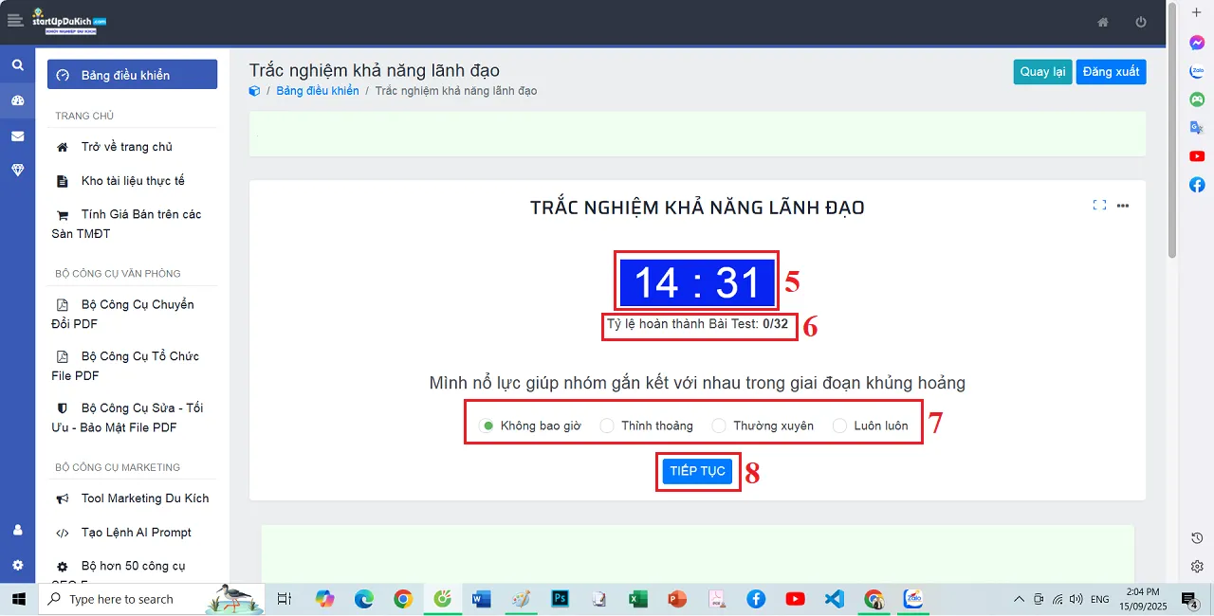The height and width of the screenshot is (616, 1214).
Task: Open Task View on the taskbar
Action: point(284,599)
